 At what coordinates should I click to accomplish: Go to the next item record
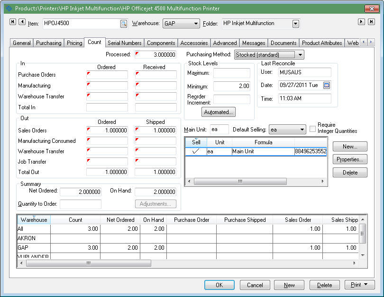tap(361, 22)
